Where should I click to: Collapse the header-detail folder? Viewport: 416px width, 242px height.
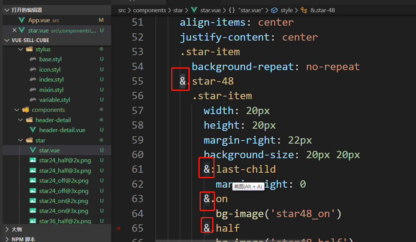20,120
